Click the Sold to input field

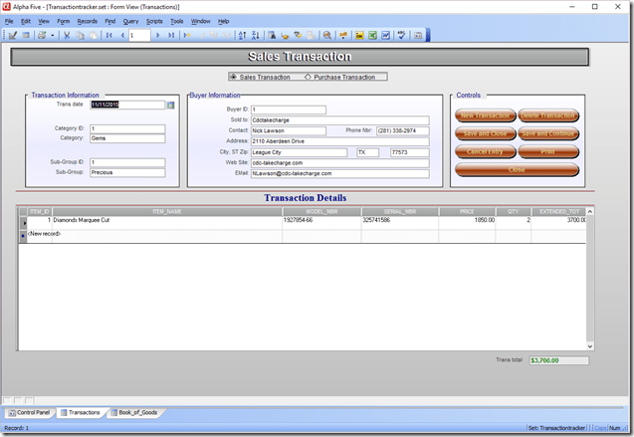tap(289, 119)
